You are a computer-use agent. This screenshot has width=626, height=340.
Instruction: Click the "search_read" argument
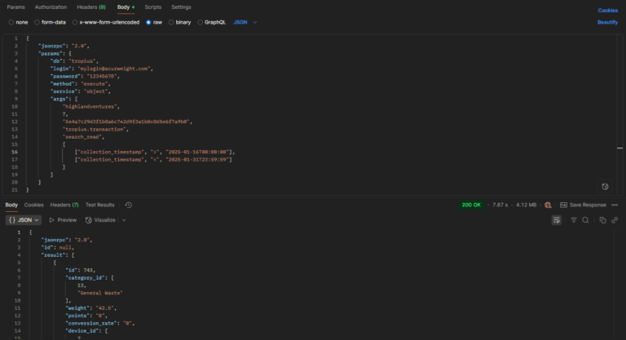(82, 137)
